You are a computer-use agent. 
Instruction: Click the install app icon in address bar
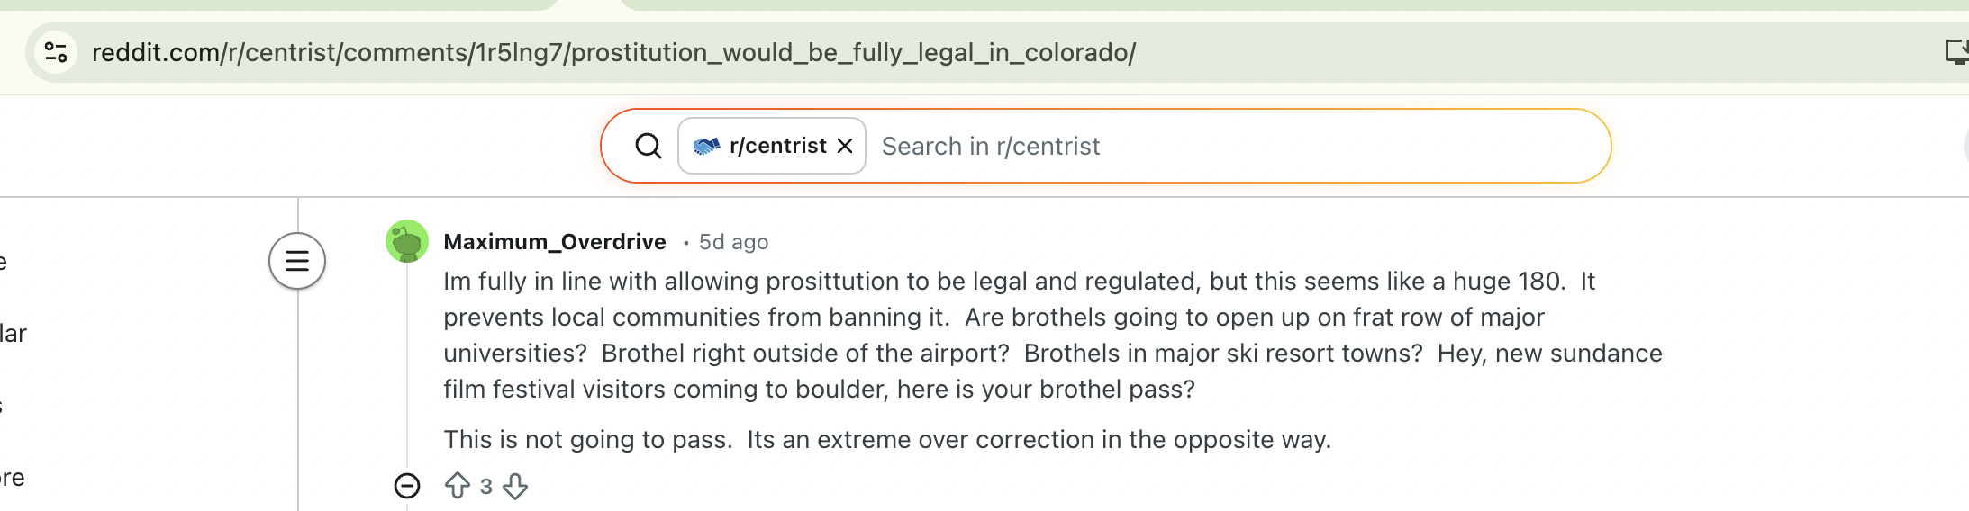click(x=1956, y=52)
